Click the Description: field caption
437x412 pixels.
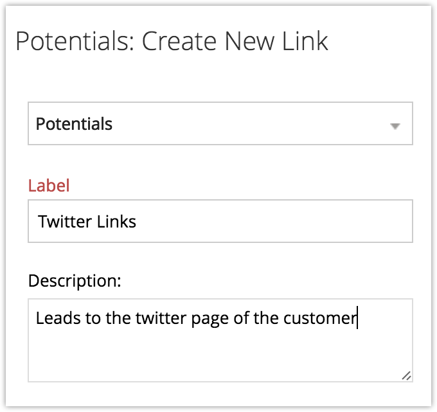(x=75, y=281)
